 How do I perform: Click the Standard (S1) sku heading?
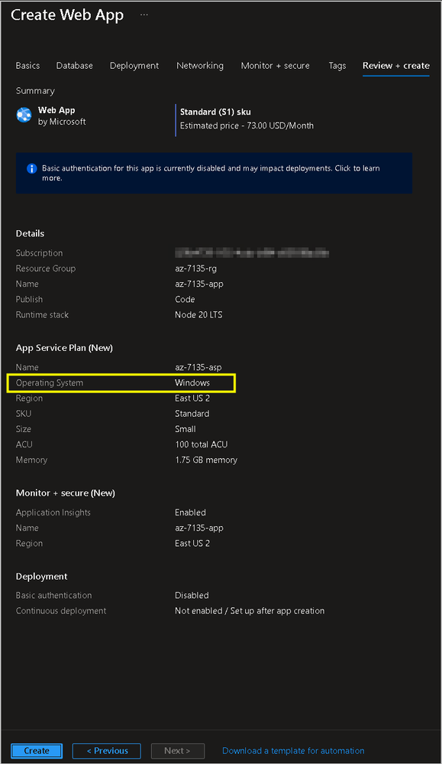215,112
